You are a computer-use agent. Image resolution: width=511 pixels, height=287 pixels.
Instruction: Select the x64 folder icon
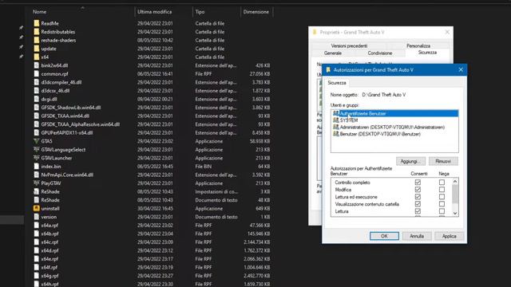pos(37,57)
